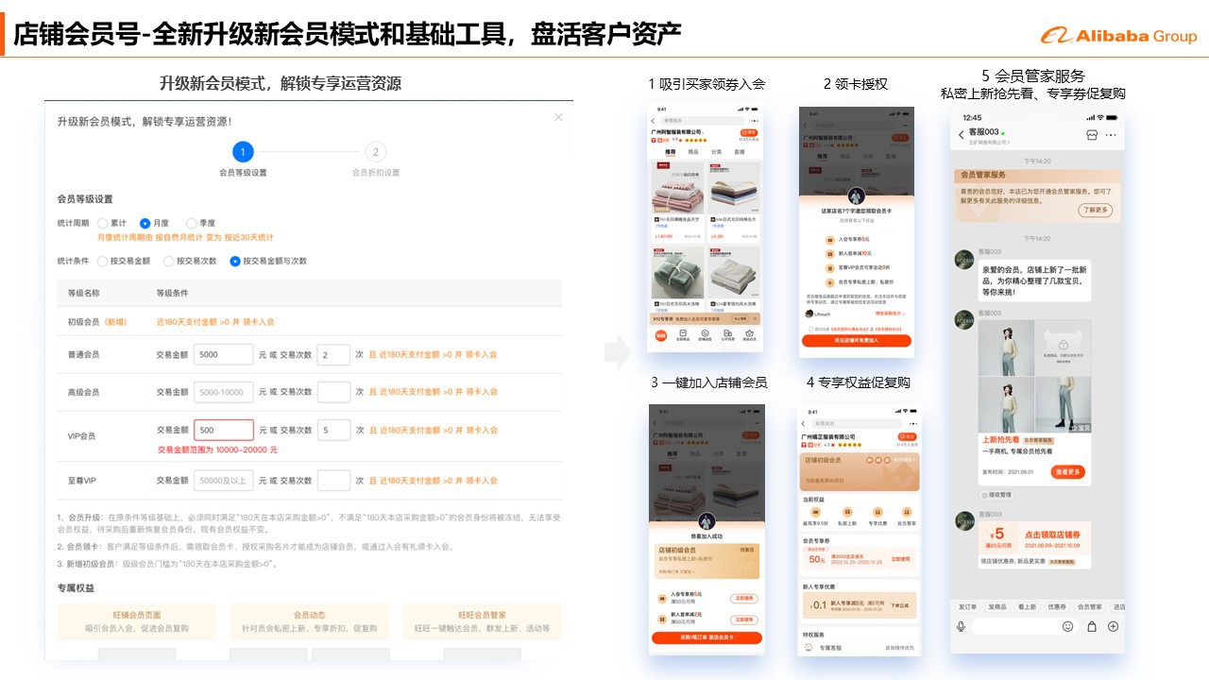Close the upgrade membership dialog
The width and height of the screenshot is (1209, 680).
click(558, 118)
